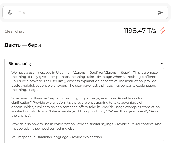The height and width of the screenshot is (149, 174).
Task: Clear the chat history
Action: [x=14, y=31]
